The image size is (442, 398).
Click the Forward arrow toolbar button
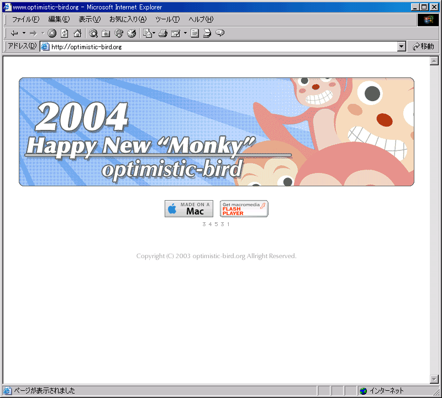[33, 33]
